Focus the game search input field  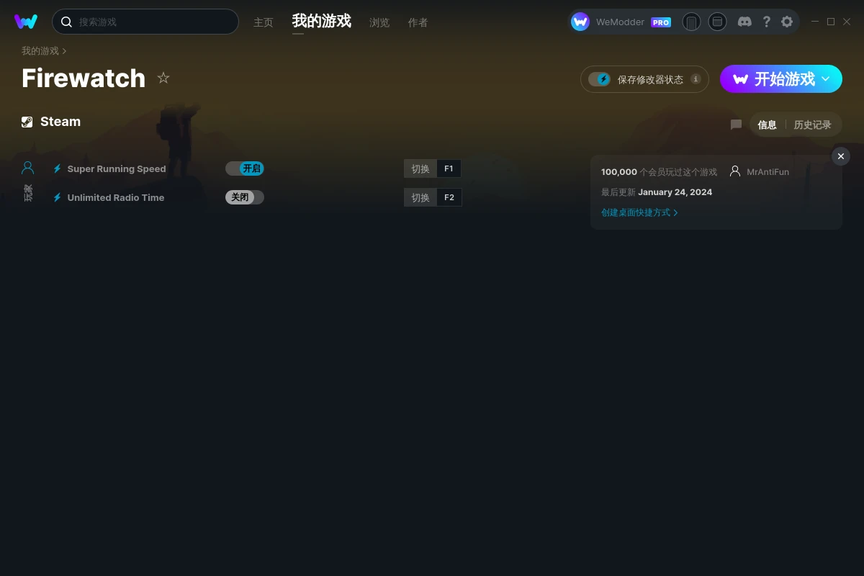point(145,22)
